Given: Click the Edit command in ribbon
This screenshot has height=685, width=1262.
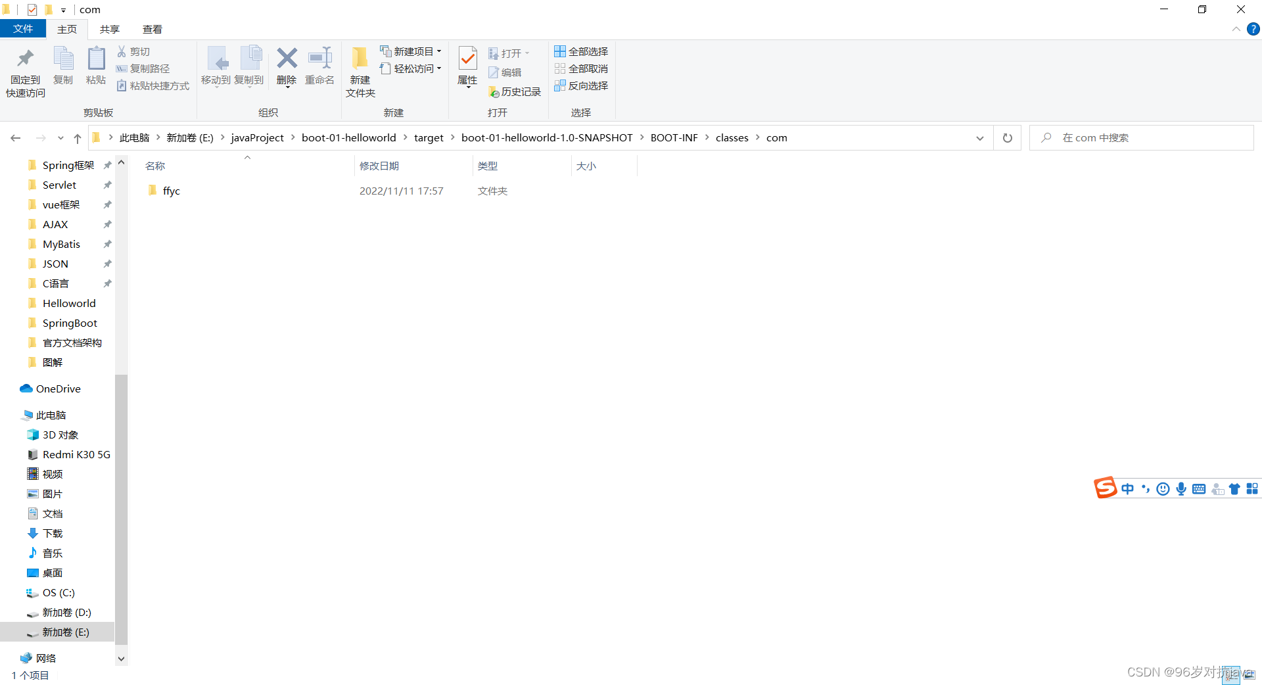Looking at the screenshot, I should (505, 72).
